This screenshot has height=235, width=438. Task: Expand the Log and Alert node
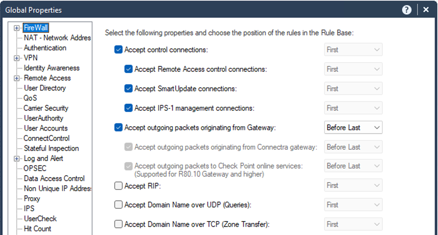(17, 159)
